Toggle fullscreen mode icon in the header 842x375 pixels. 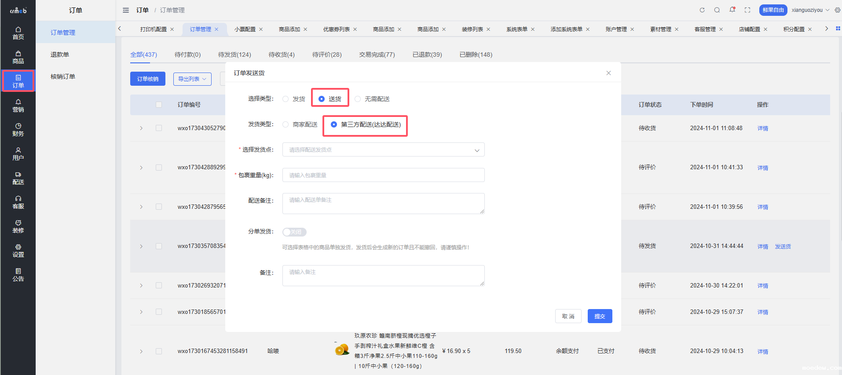(747, 10)
